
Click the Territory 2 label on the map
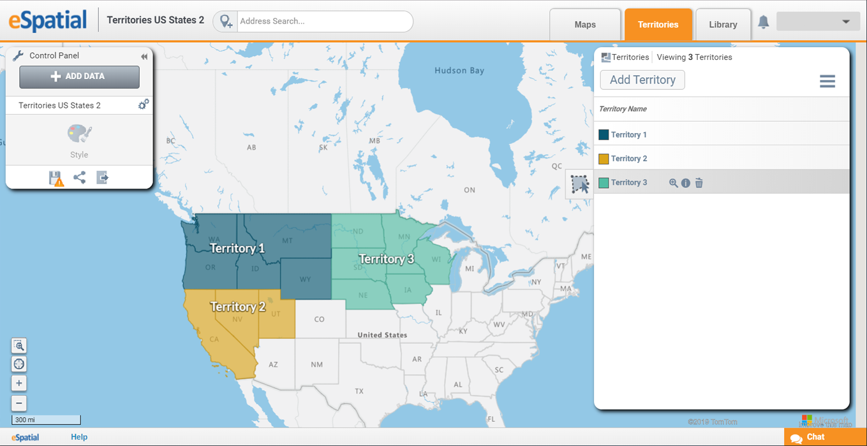click(x=238, y=307)
